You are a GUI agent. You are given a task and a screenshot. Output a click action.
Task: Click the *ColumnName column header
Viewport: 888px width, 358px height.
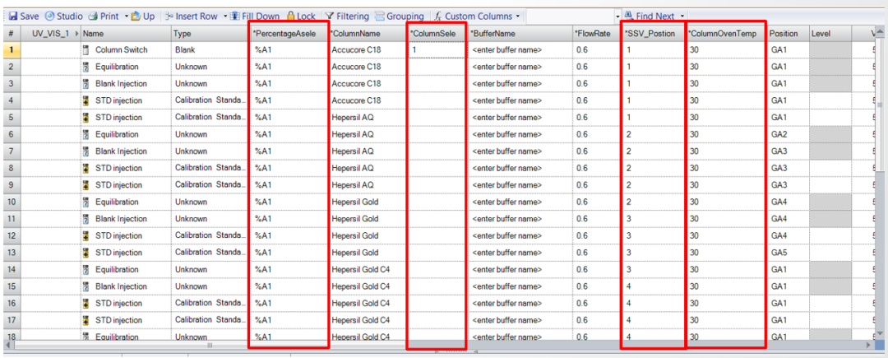tap(355, 33)
